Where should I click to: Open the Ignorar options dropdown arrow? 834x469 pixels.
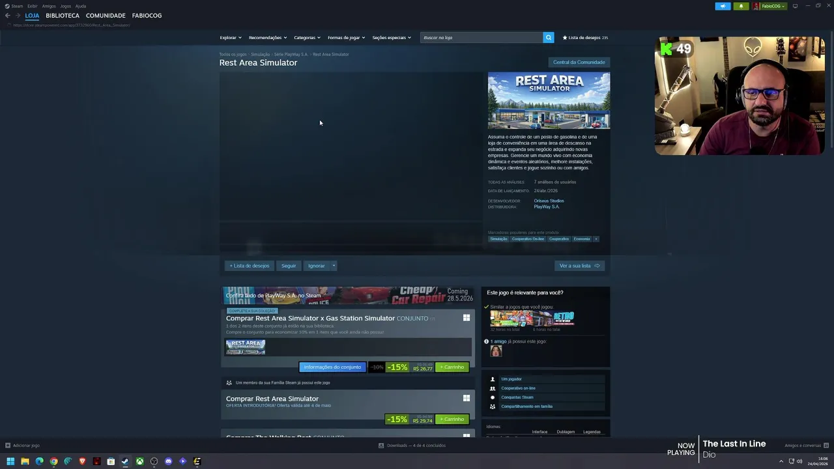coord(334,266)
